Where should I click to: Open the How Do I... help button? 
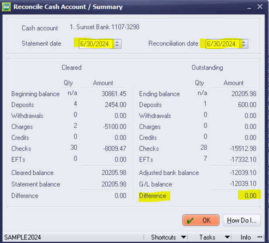(241, 220)
